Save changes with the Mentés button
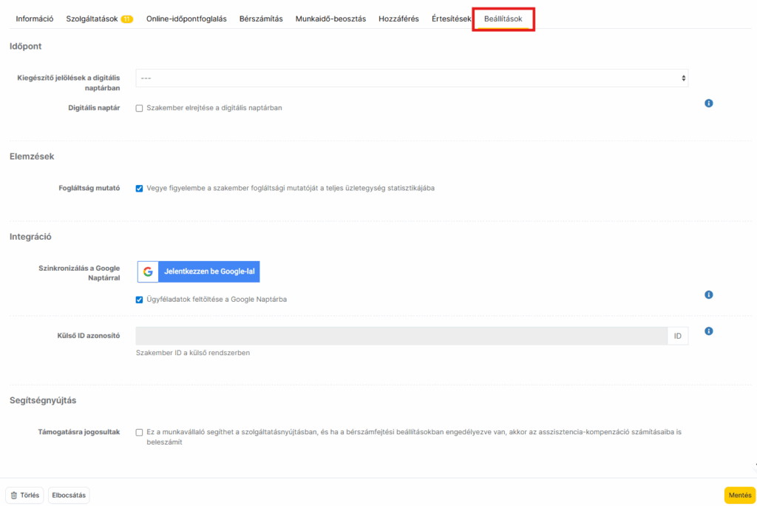This screenshot has width=757, height=506. (x=739, y=495)
